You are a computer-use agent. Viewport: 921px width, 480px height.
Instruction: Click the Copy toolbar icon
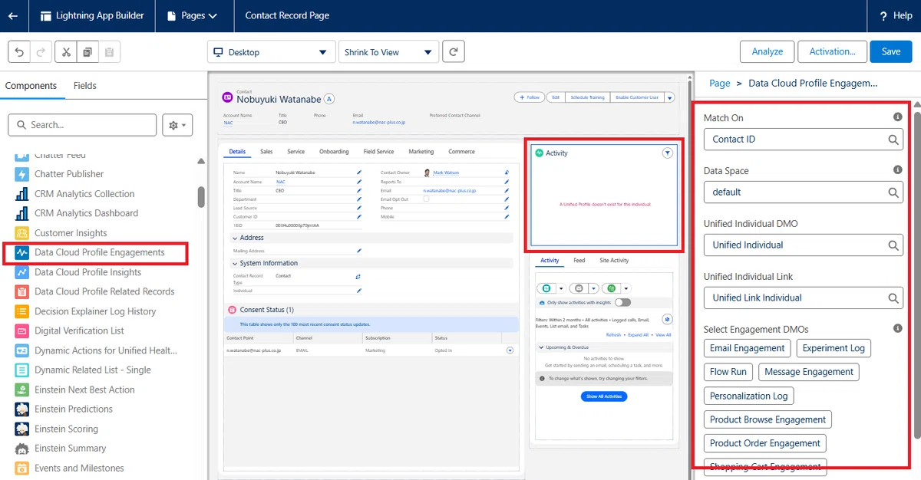(87, 52)
